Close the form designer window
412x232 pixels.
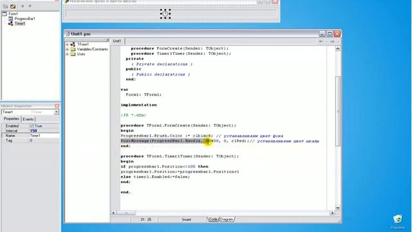(275, 1)
